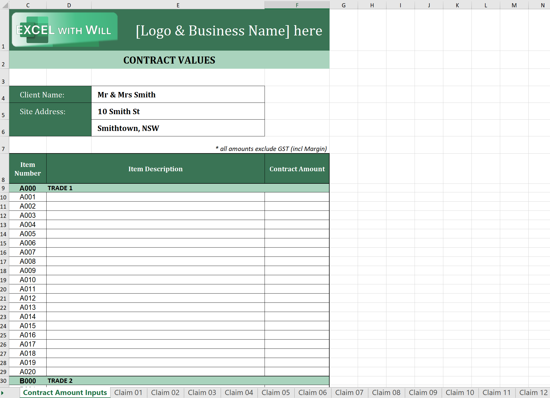Image resolution: width=550 pixels, height=398 pixels.
Task: Select the Contract Amount Inputs tab
Action: (x=65, y=393)
